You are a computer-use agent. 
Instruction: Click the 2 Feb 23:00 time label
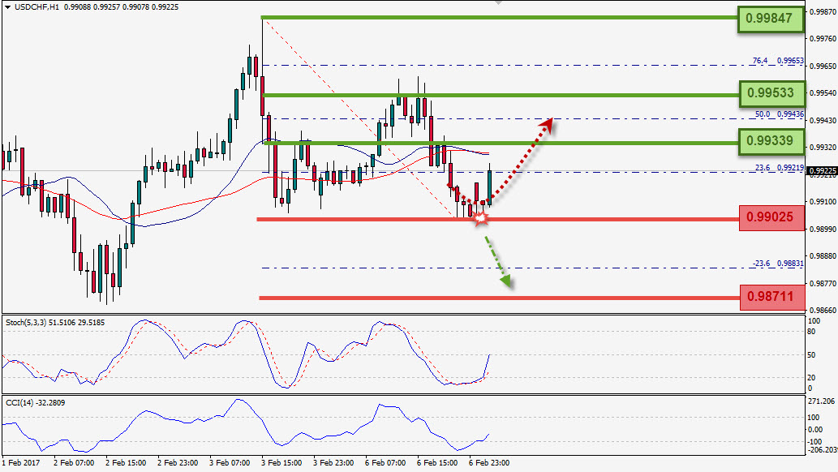pyautogui.click(x=178, y=462)
